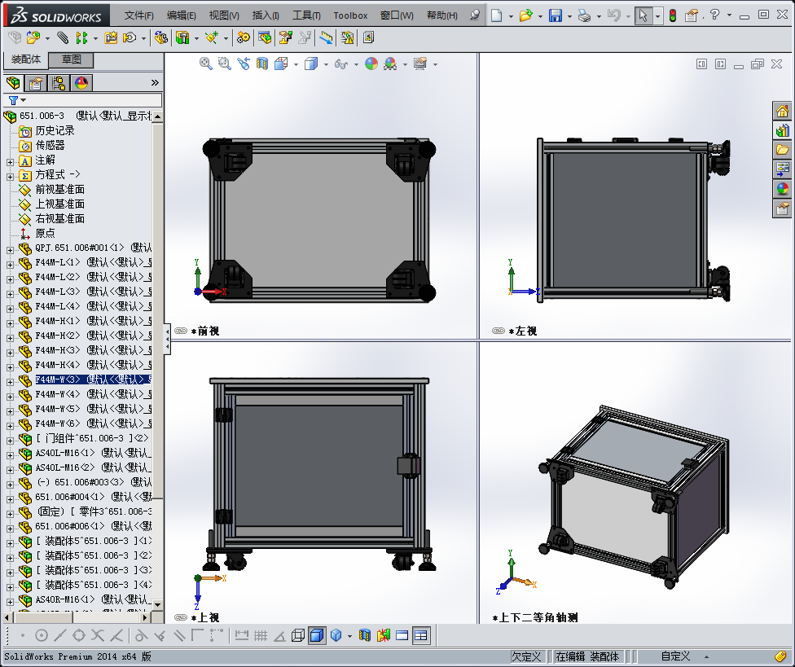Click the New Motion Study icon
This screenshot has height=667, width=795.
[244, 37]
